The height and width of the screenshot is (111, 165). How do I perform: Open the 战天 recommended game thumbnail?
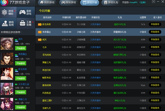pos(7,44)
